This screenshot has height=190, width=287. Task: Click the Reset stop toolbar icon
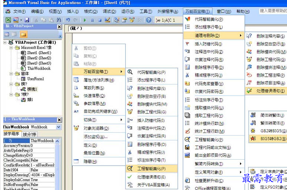point(100,20)
